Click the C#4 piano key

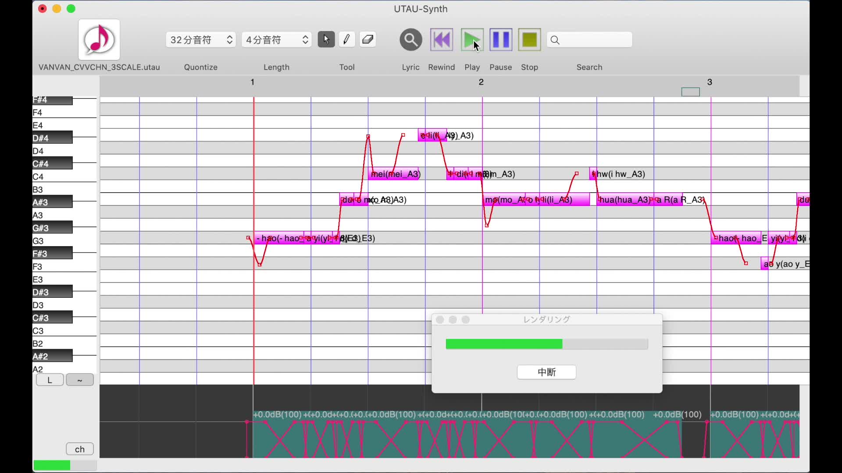(52, 164)
